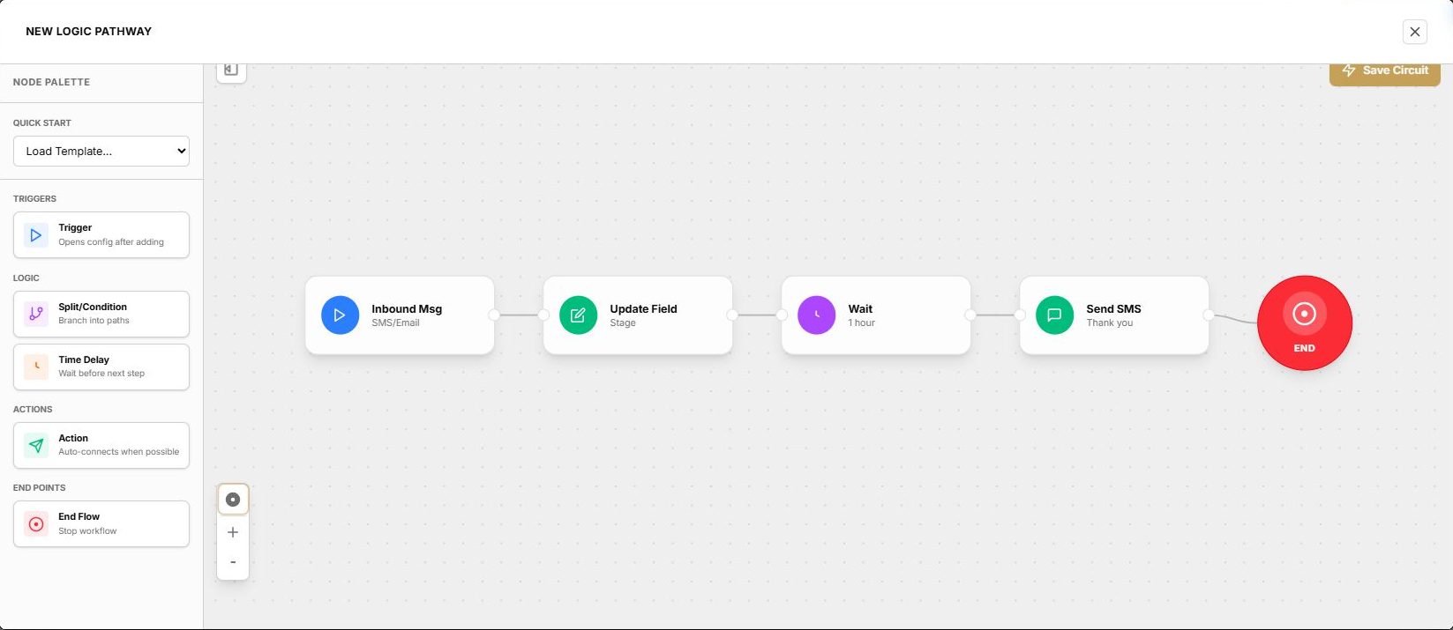Click the Wait node output connector

[x=970, y=315]
